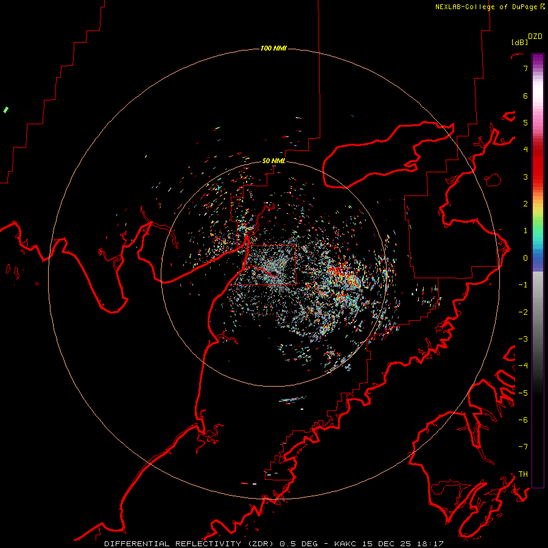Click the 5 value on the dB scale
The height and width of the screenshot is (548, 548).
(x=525, y=122)
